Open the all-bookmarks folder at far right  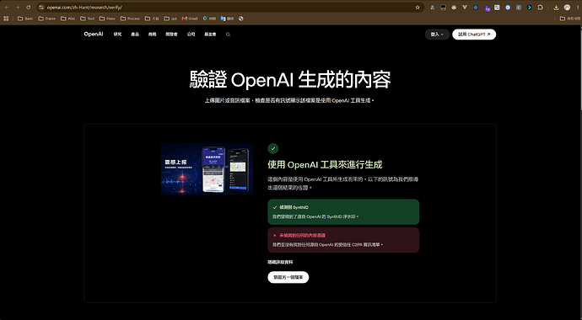pyautogui.click(x=569, y=19)
